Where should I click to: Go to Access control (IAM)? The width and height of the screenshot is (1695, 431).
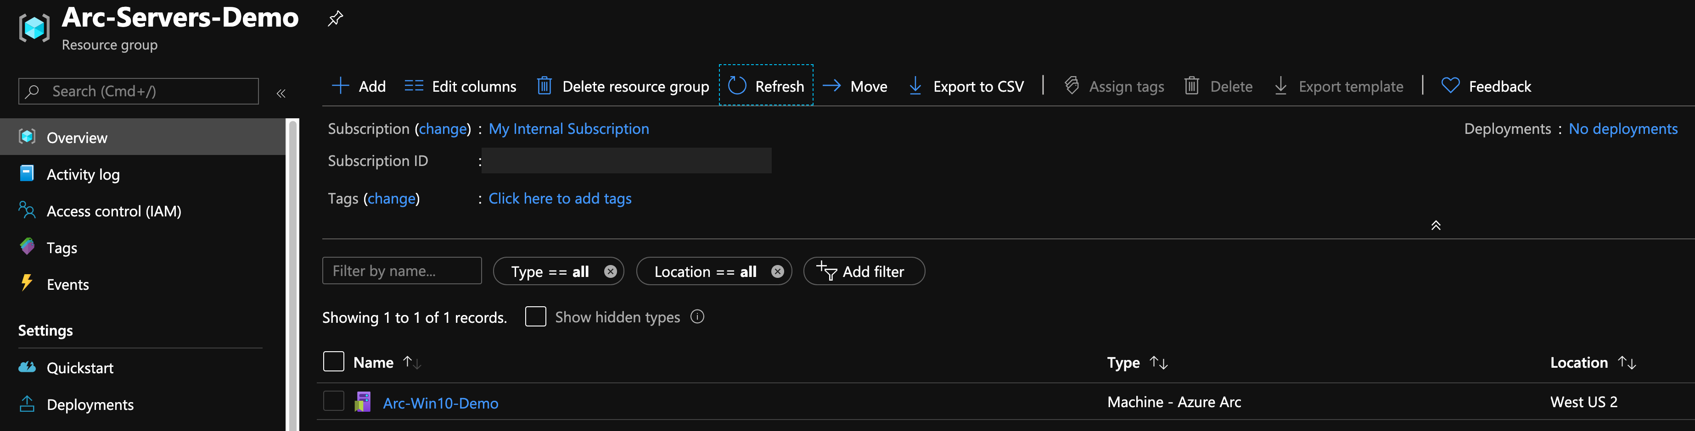[x=143, y=211]
